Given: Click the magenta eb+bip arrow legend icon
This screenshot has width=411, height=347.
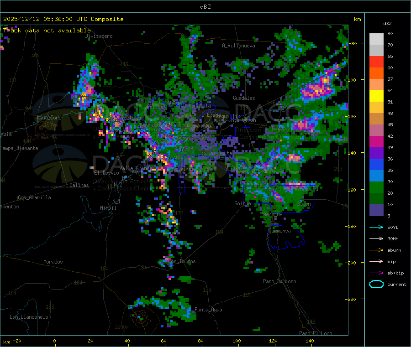Looking at the screenshot, I should (x=376, y=273).
